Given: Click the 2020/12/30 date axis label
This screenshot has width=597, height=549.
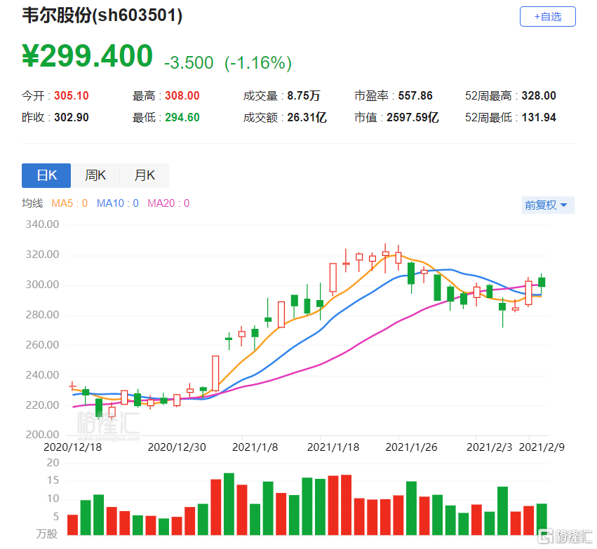Looking at the screenshot, I should click(x=177, y=447).
